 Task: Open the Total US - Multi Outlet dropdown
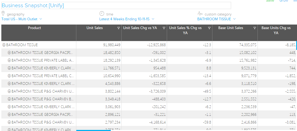[x=22, y=19]
